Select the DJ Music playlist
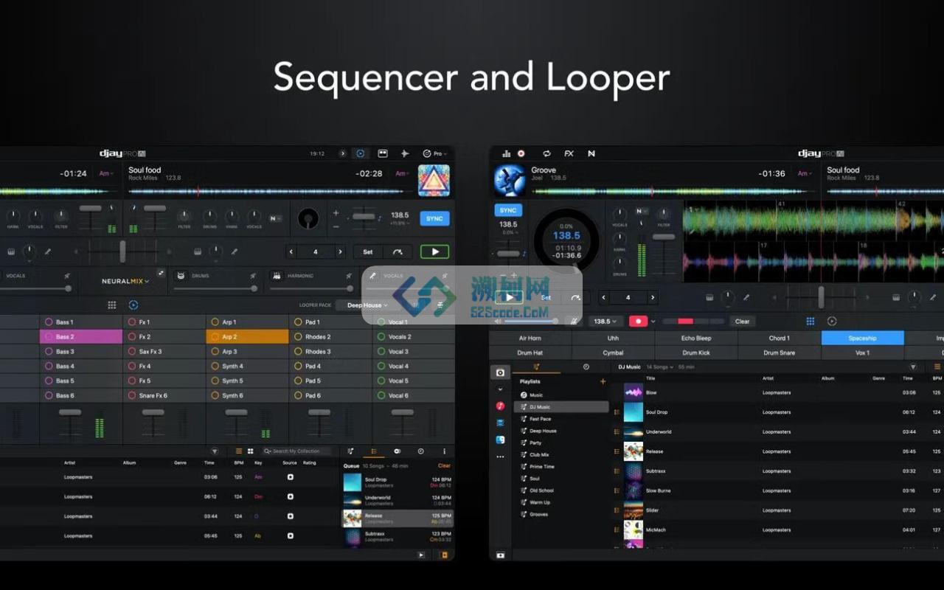The height and width of the screenshot is (590, 944). click(561, 406)
